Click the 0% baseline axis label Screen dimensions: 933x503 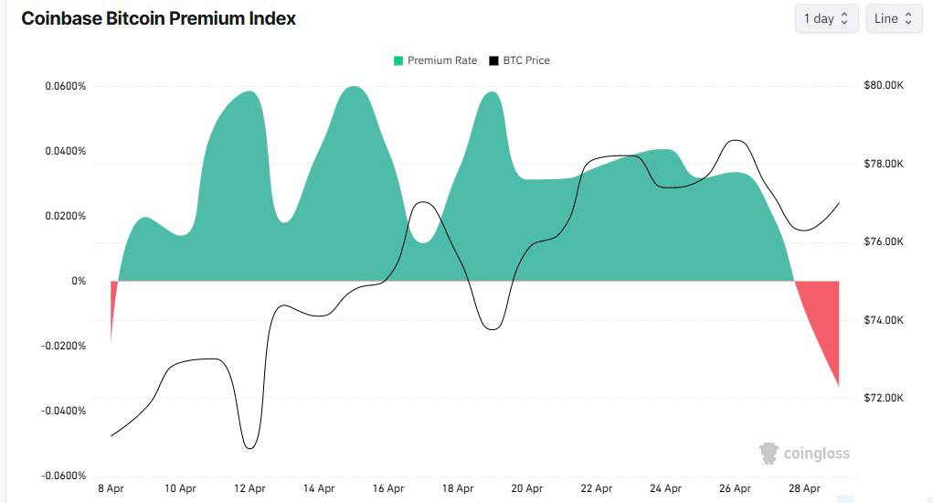pos(79,281)
